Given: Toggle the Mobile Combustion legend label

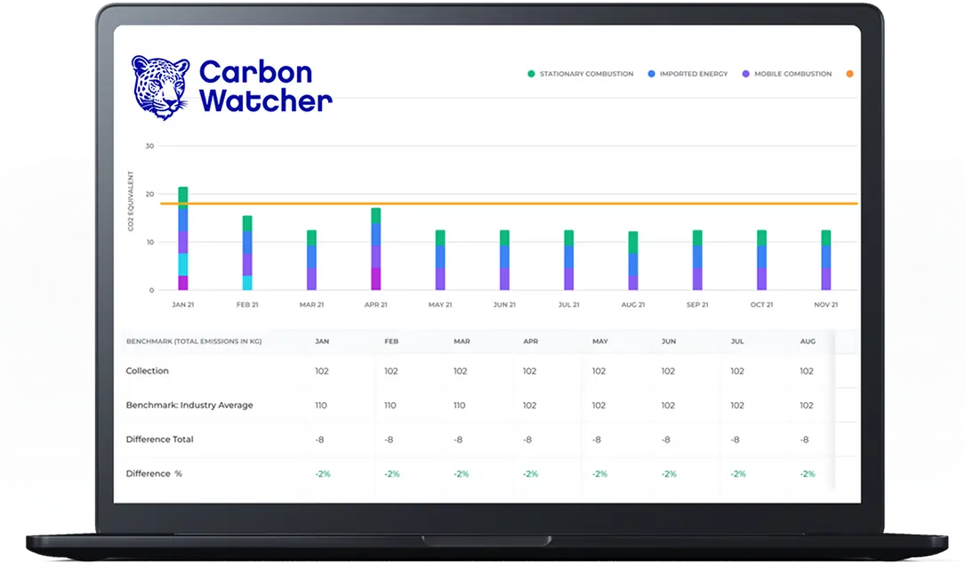Looking at the screenshot, I should pyautogui.click(x=793, y=74).
